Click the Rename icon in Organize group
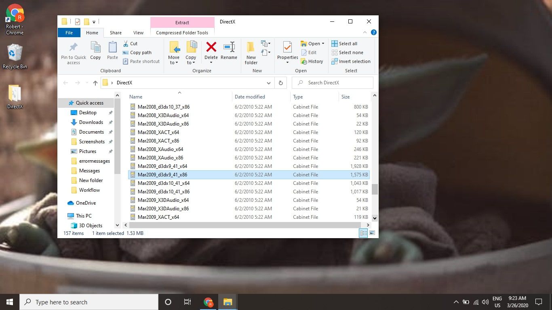552x310 pixels. pos(229,48)
